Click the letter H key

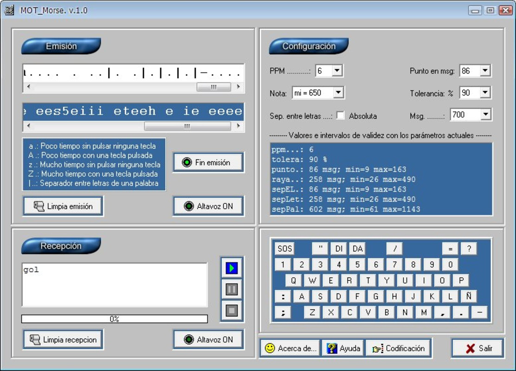point(394,297)
